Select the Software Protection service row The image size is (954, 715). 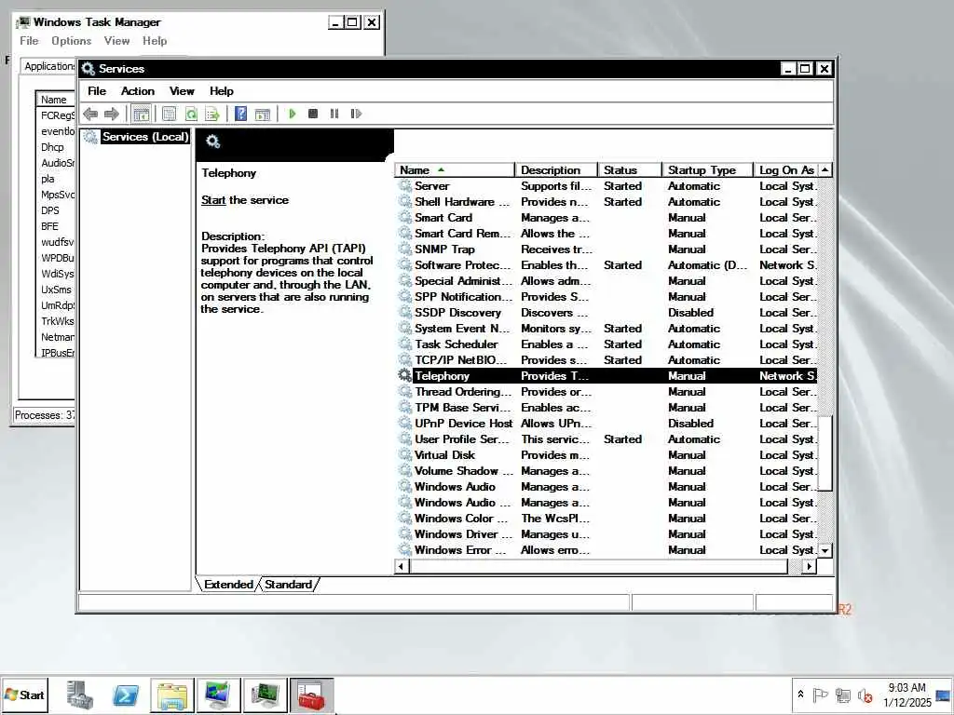tap(606, 265)
